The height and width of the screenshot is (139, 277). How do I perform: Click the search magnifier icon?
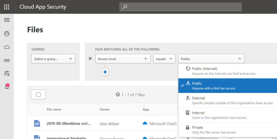coord(125,7)
